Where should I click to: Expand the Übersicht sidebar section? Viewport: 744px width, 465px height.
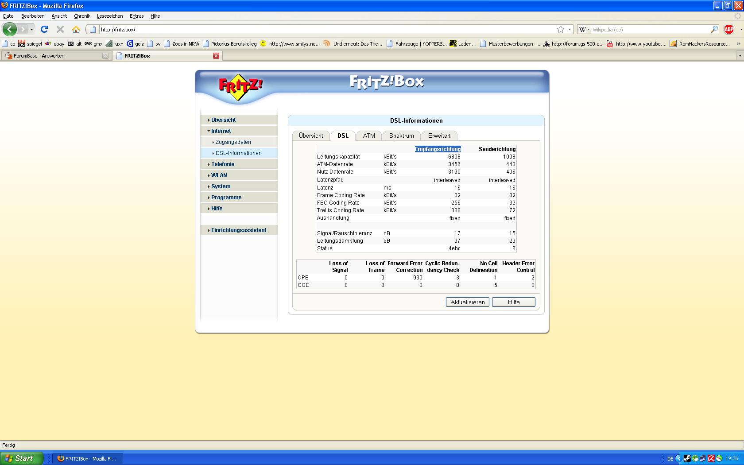[239, 120]
